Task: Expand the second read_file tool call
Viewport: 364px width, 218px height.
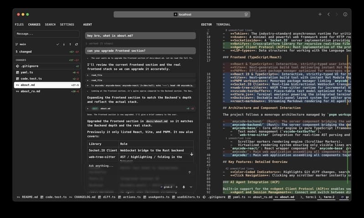Action: 140,80
